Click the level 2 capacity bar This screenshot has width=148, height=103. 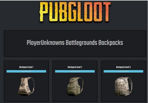coord(75,71)
